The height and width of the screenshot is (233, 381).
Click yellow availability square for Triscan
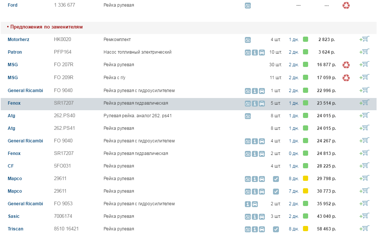(306, 229)
